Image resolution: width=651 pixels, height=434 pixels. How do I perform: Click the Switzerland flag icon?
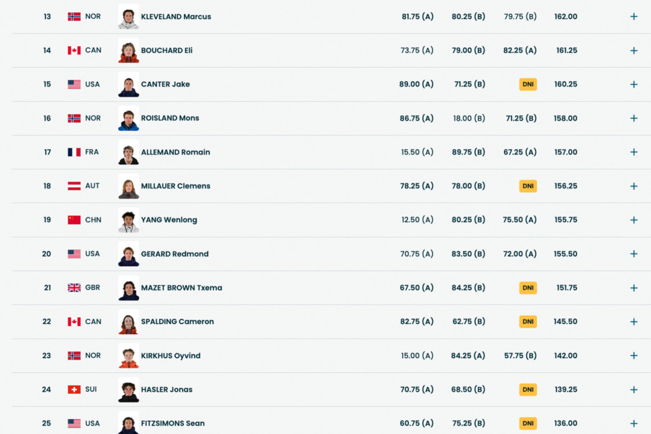coord(74,390)
